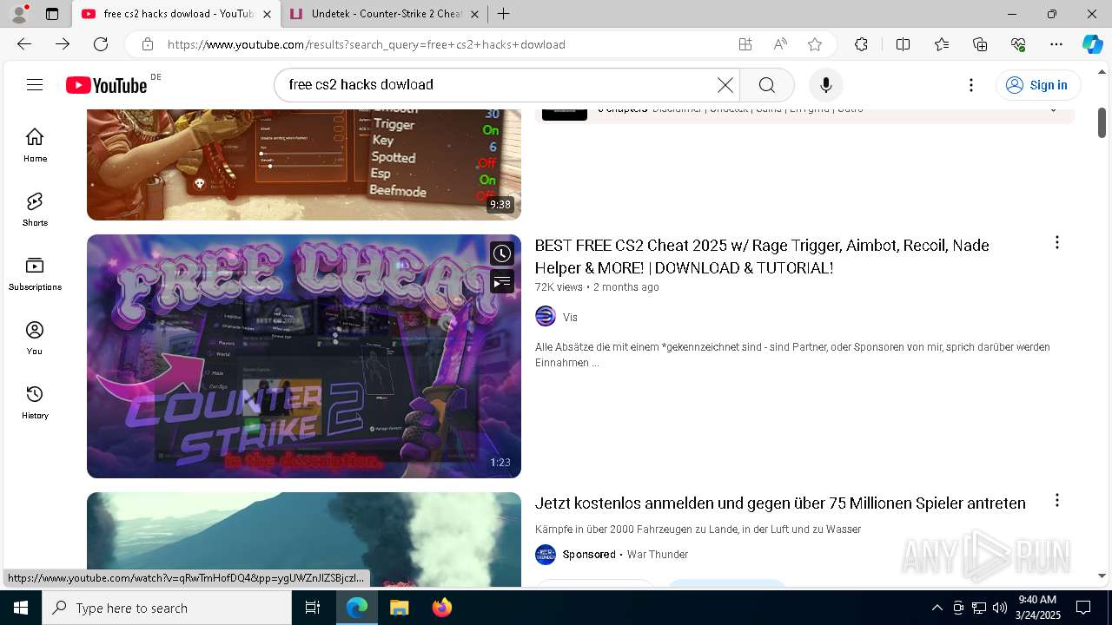Open action menu for BEST FREE CS2 video
This screenshot has width=1112, height=625.
(1056, 242)
